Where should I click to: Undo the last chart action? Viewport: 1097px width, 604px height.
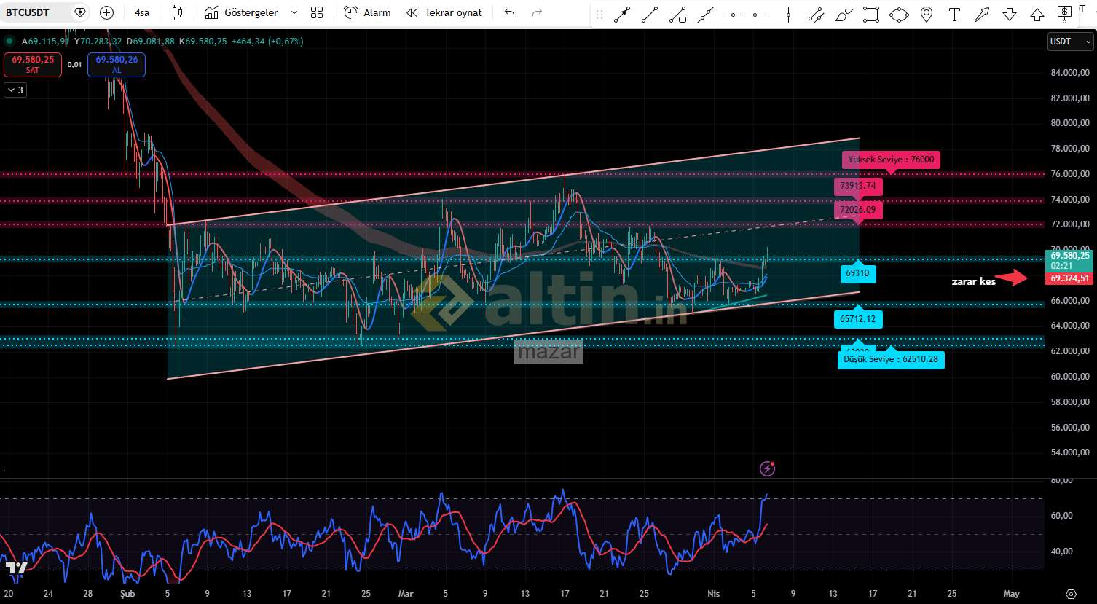pyautogui.click(x=509, y=12)
